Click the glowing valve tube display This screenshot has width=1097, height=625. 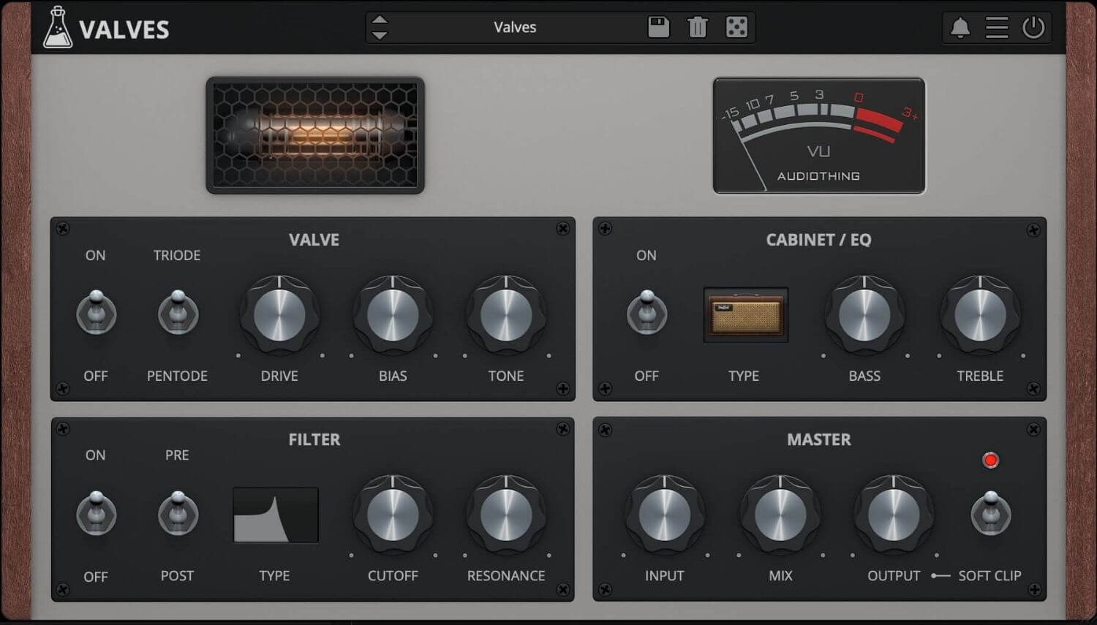[315, 135]
